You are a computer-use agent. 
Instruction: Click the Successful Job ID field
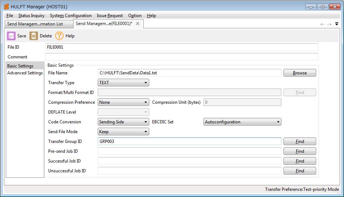189,161
